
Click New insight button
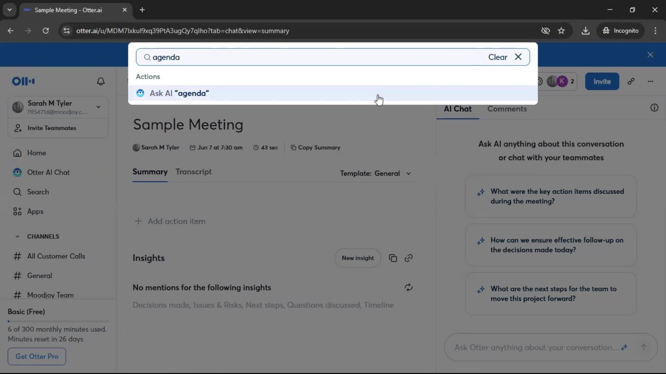(358, 258)
